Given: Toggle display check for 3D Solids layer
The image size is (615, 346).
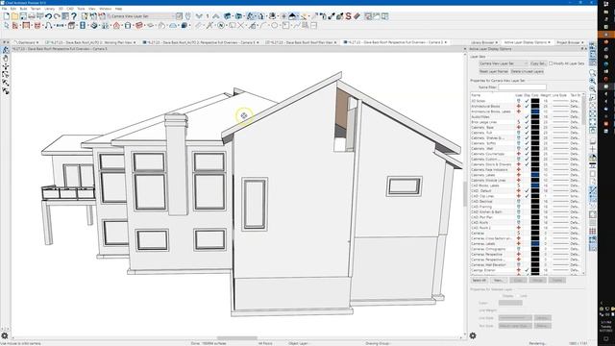Looking at the screenshot, I should point(527,101).
